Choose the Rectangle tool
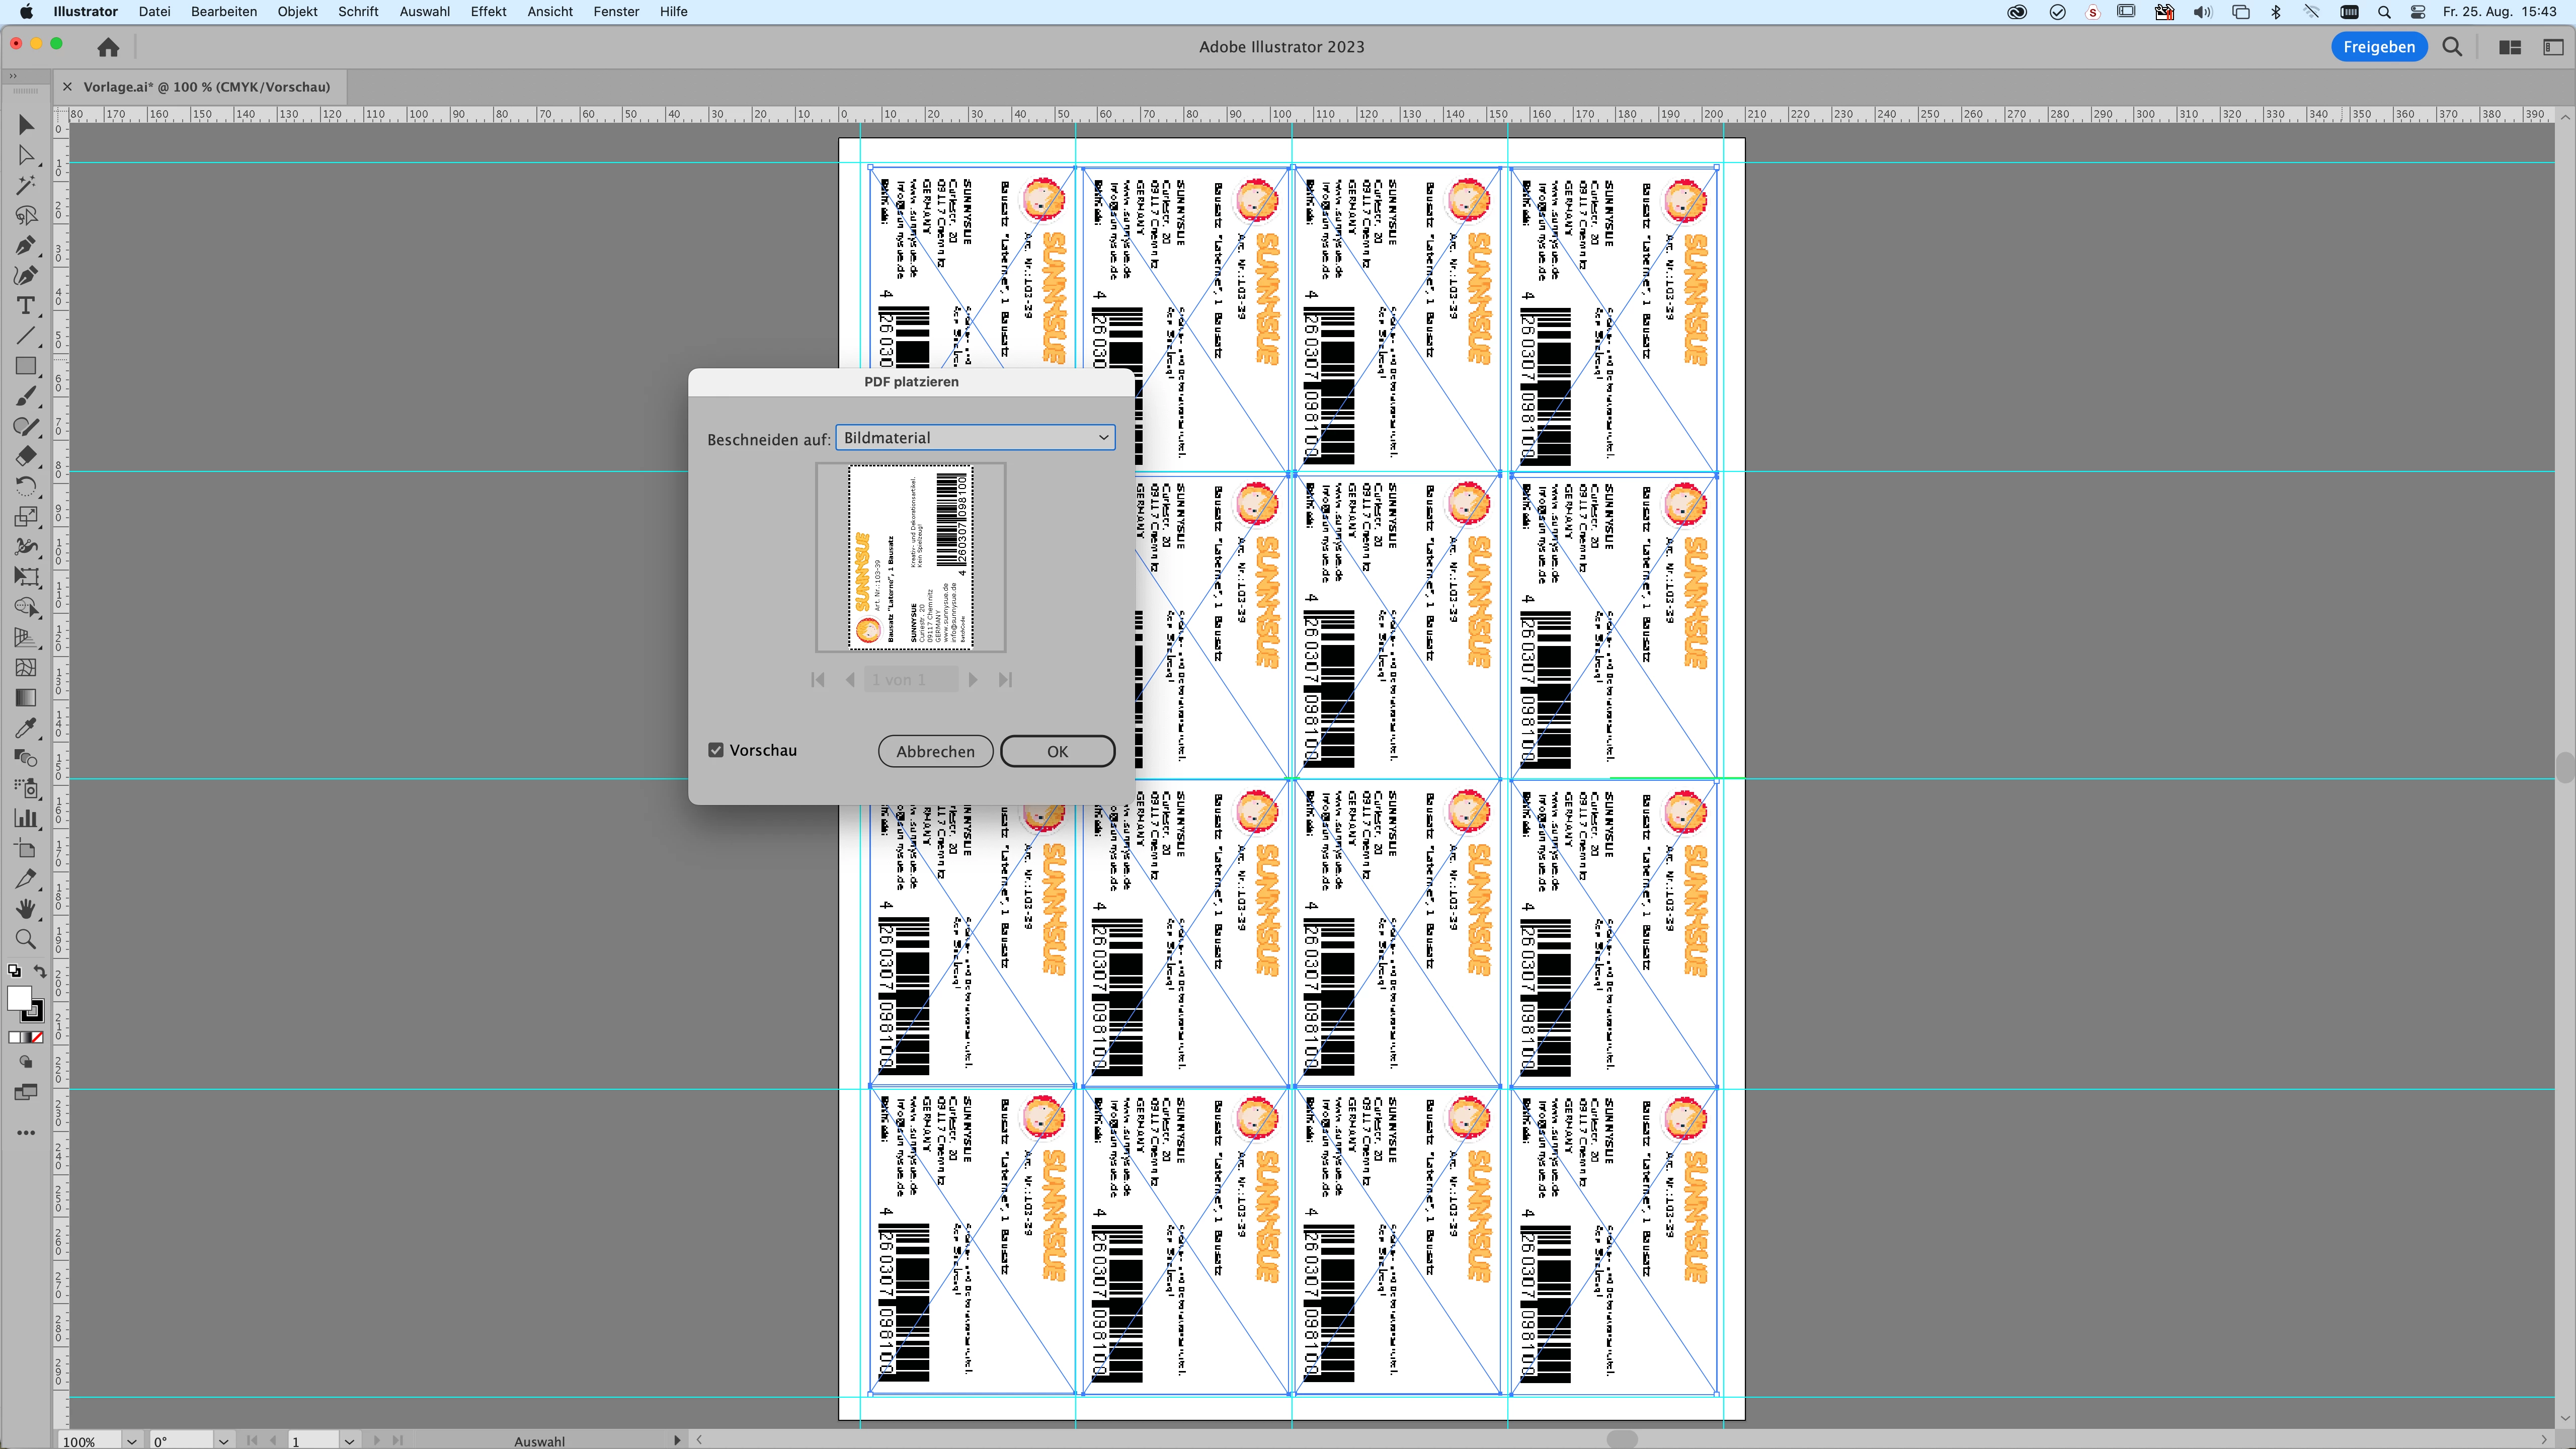2576x1449 pixels. tap(25, 366)
